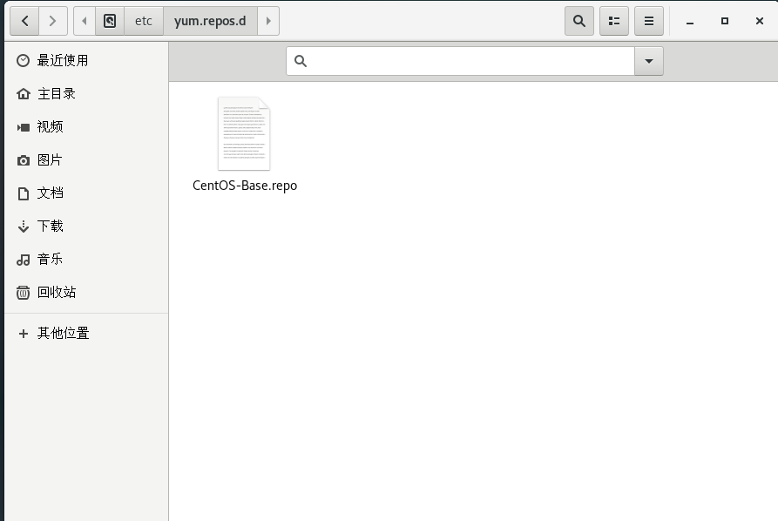Maximize the file manager window
Screen dimensions: 778x521
click(724, 21)
